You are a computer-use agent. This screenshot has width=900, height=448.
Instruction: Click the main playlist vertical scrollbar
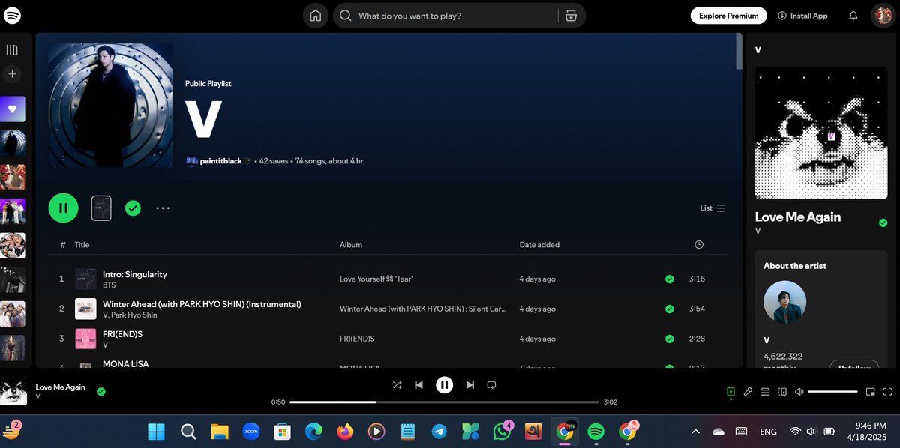click(x=739, y=51)
